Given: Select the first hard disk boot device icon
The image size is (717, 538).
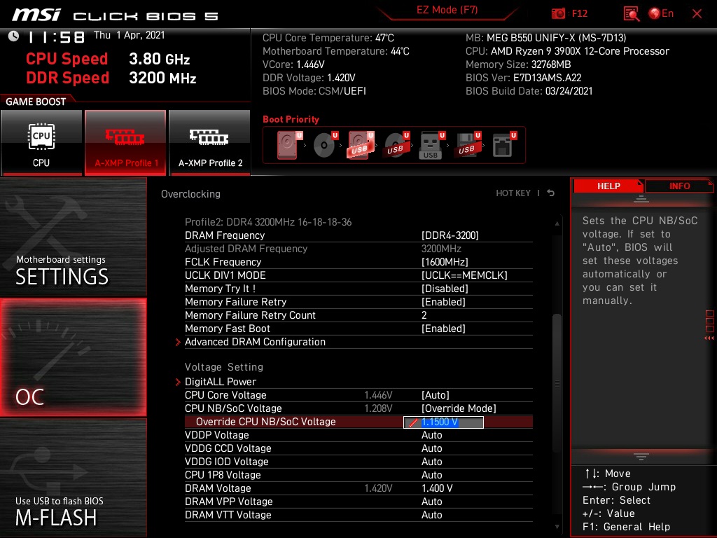Looking at the screenshot, I should [x=289, y=145].
